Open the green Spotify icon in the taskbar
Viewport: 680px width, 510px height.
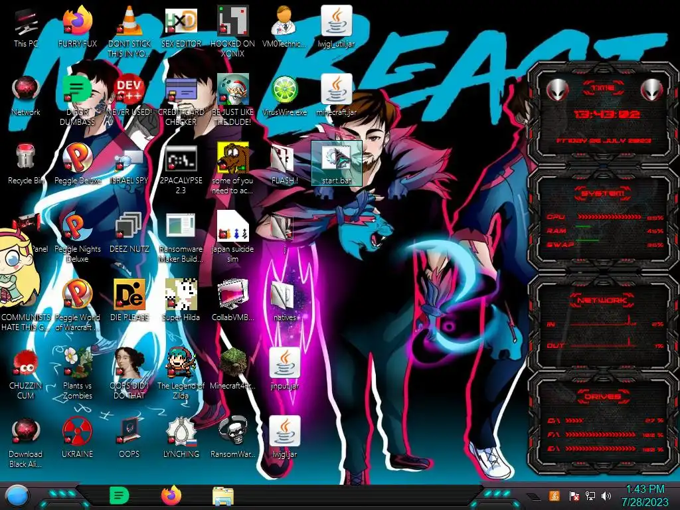pos(120,495)
